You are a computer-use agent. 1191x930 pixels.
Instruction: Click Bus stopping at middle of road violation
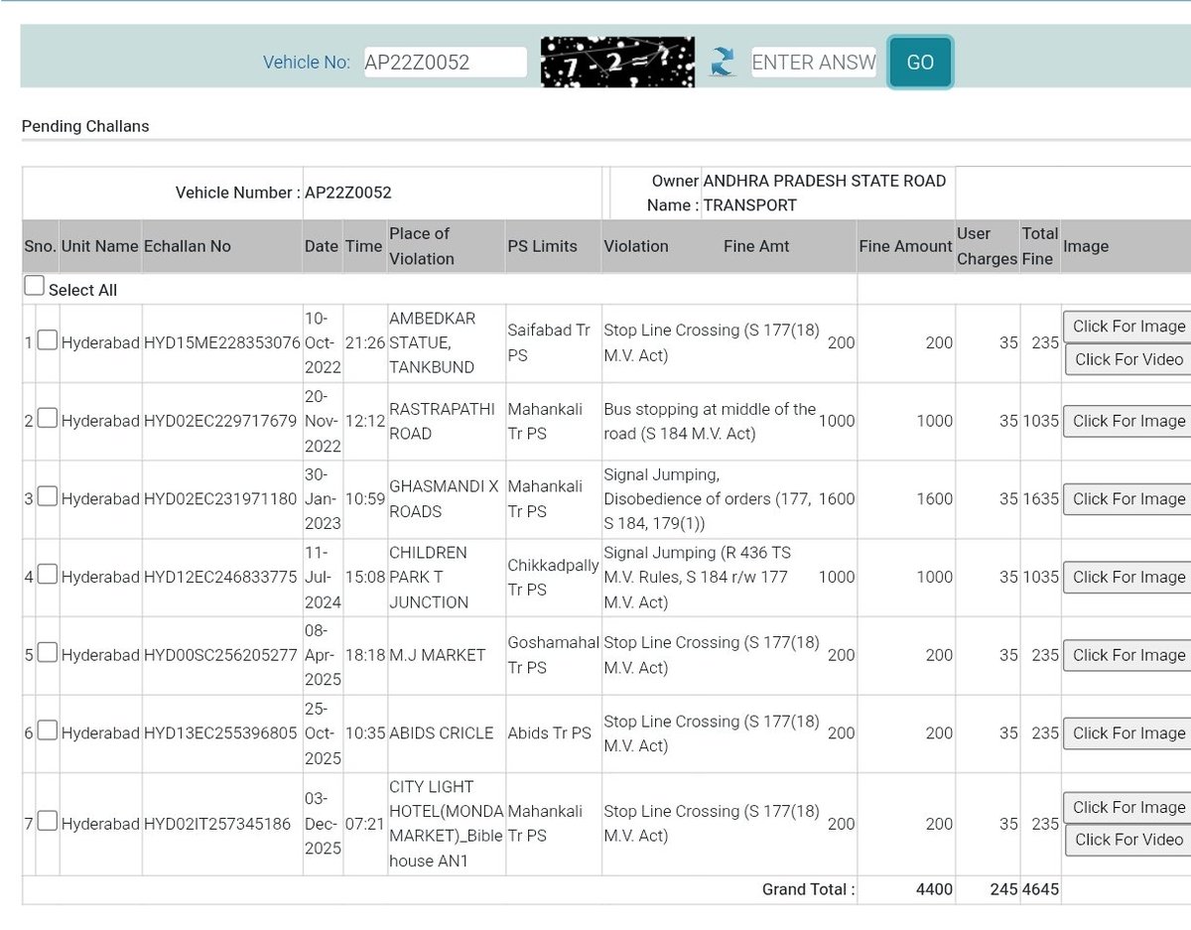[710, 421]
